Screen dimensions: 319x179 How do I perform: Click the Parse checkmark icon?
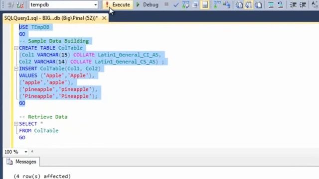(176, 5)
